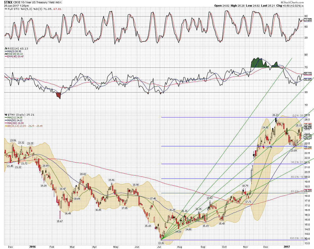Click the $TNX ticker symbol in the title

(8, 2)
